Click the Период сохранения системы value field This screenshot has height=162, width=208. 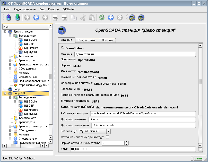click(x=113, y=143)
